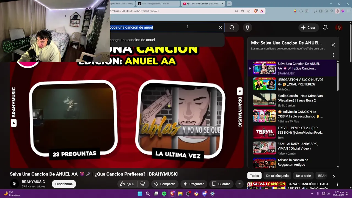
Task: Open BRAHYMUSIC channel name link
Action: [x=33, y=182]
